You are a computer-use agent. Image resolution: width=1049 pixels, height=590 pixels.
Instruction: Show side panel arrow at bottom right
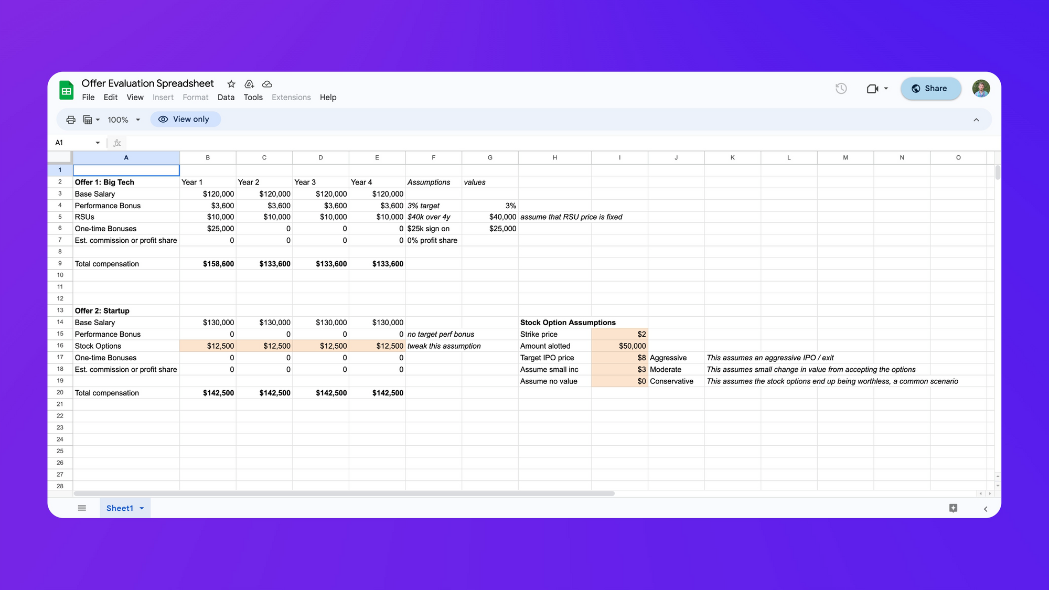pos(986,509)
